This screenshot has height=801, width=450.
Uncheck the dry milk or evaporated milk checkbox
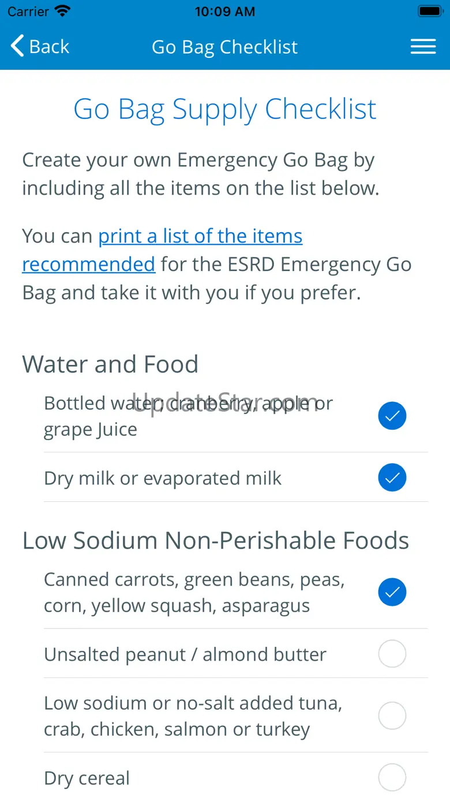pos(392,478)
